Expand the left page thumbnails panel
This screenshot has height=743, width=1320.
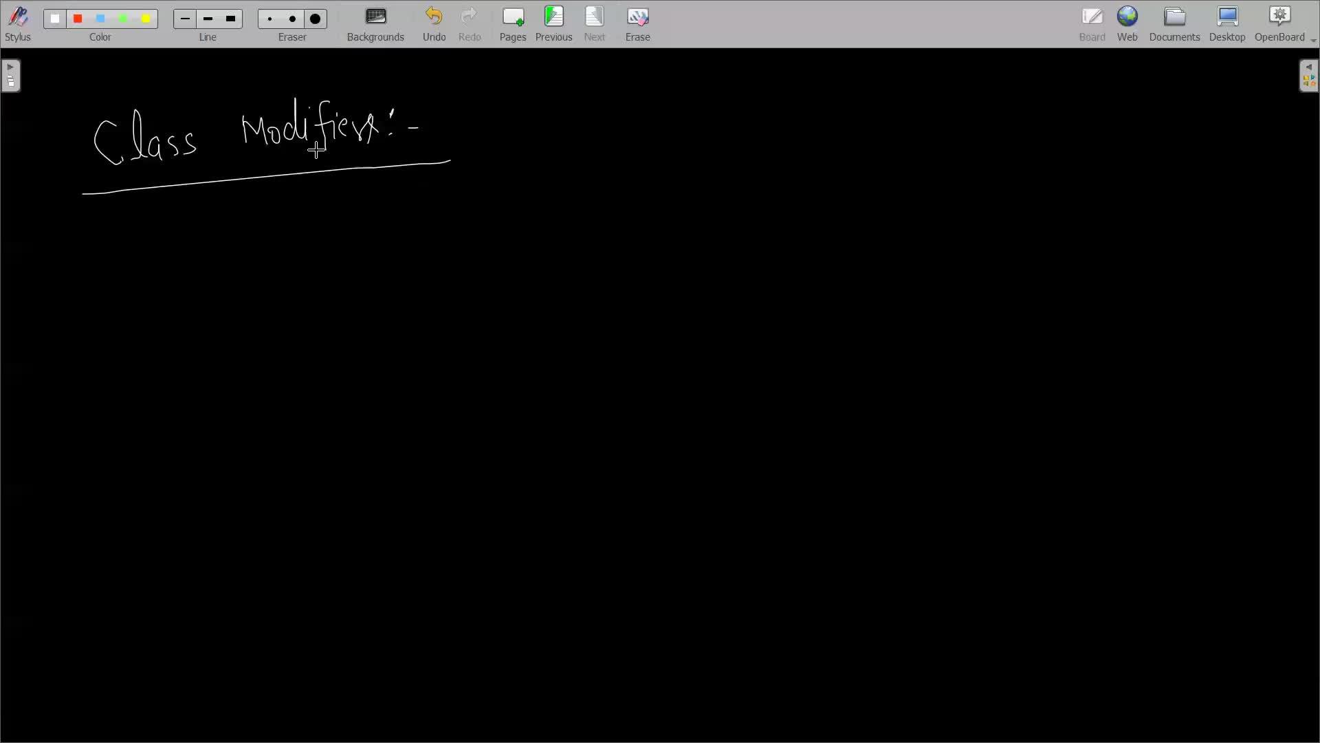tap(10, 75)
